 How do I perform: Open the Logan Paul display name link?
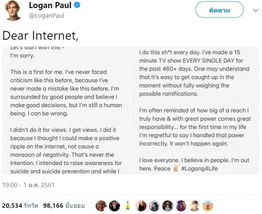[x=50, y=6]
